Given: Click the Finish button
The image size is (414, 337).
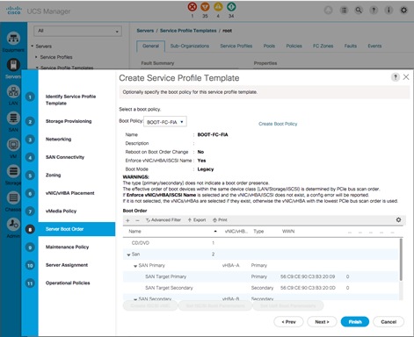Looking at the screenshot, I should (355, 322).
